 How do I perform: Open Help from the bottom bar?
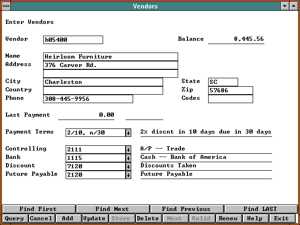coord(255,218)
